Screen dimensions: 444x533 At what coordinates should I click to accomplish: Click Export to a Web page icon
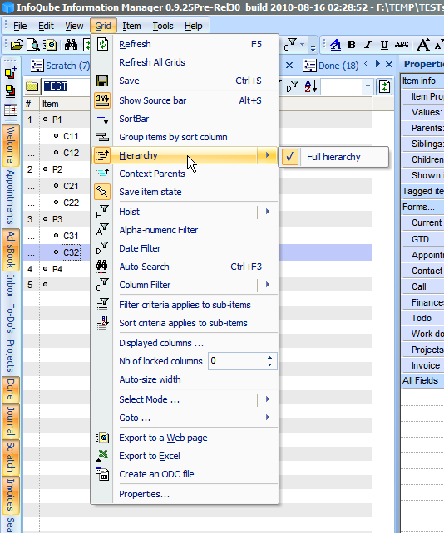click(x=102, y=438)
